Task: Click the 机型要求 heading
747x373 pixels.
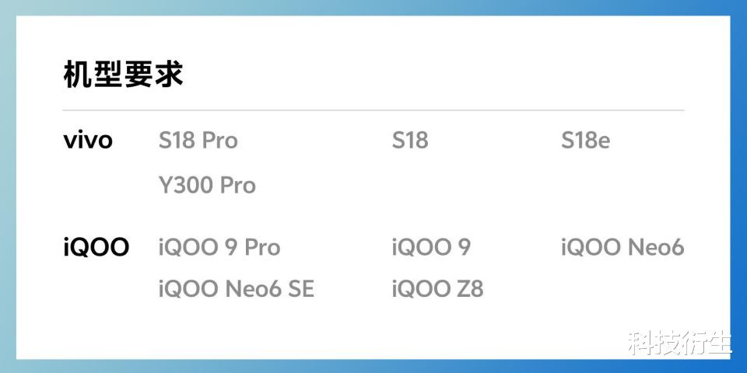Action: pyautogui.click(x=123, y=75)
